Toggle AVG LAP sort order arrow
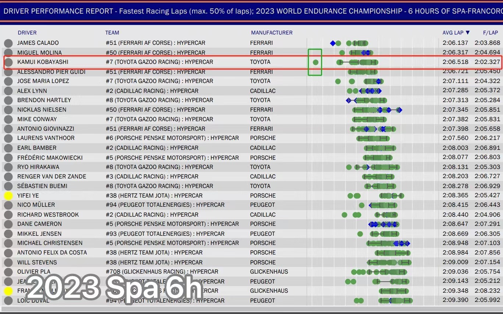The image size is (503, 314). [468, 33]
